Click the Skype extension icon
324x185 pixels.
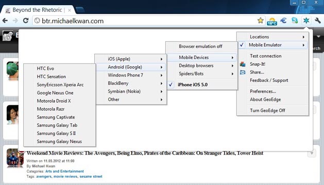tap(295, 21)
